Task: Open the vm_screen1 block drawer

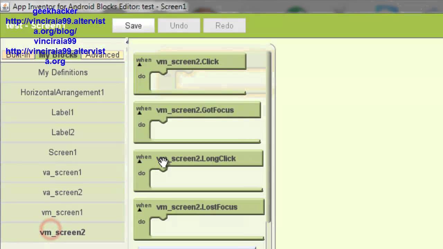Action: point(63,212)
